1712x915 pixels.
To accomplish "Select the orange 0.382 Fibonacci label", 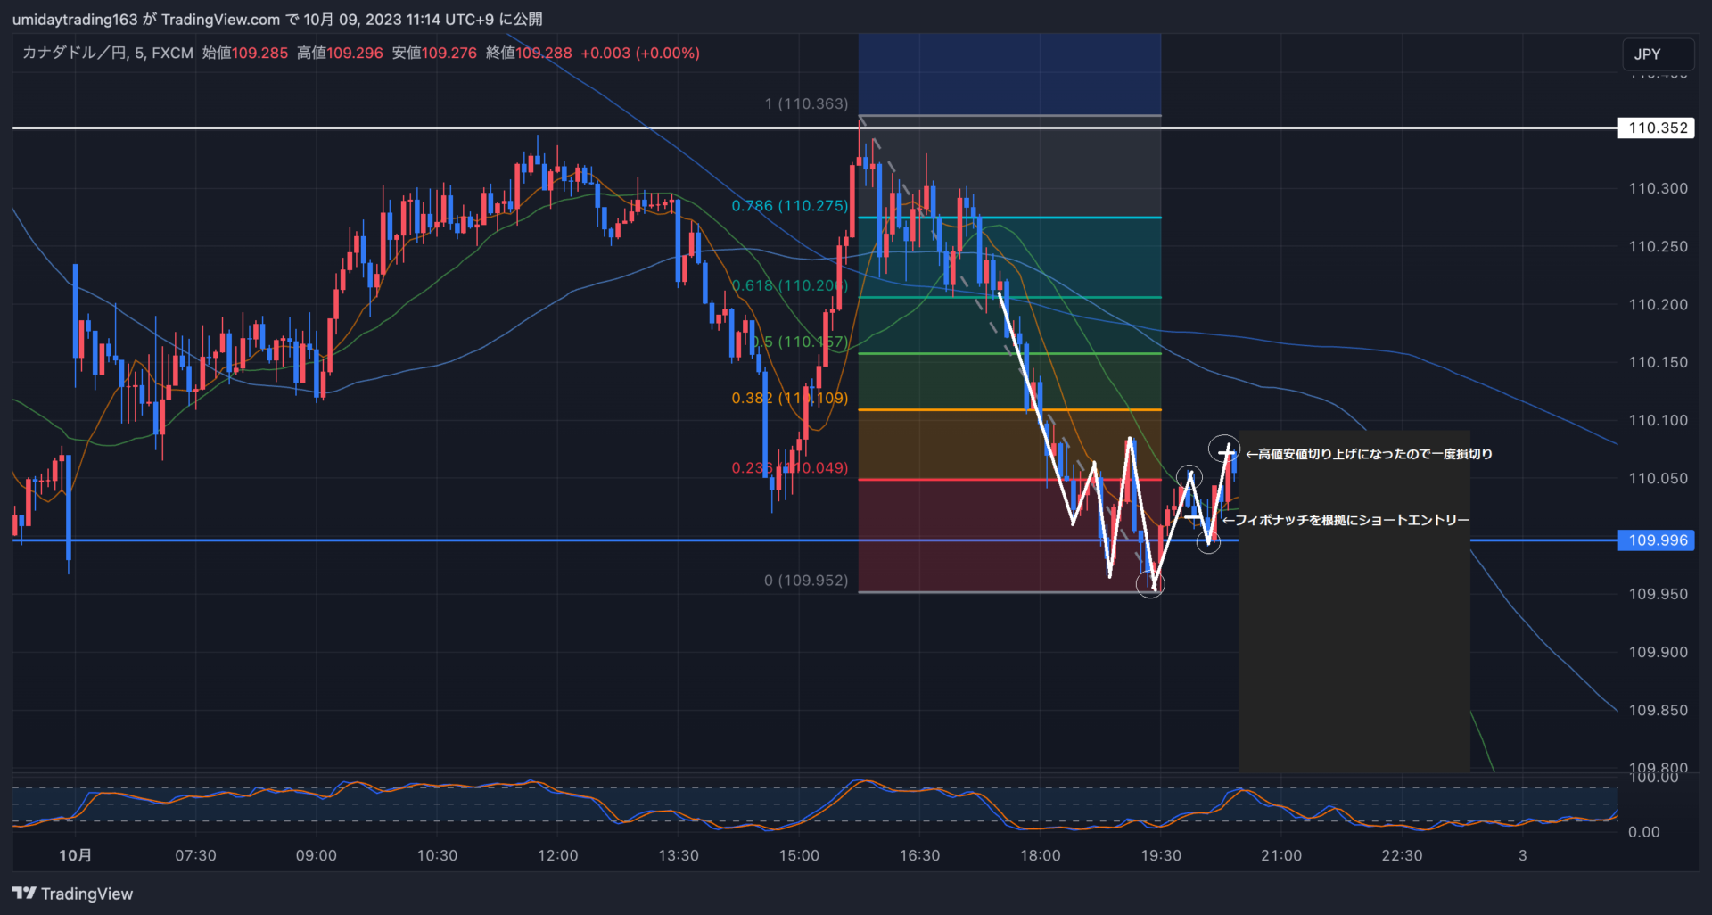I will pos(789,399).
